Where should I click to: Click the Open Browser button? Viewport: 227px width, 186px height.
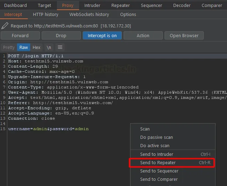[184, 36]
